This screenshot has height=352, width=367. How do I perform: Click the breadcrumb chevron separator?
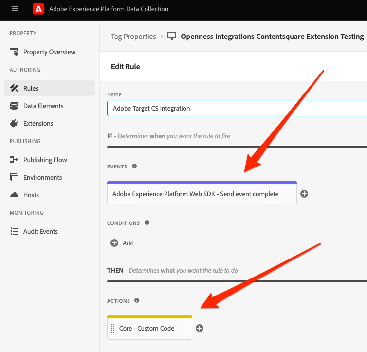pyautogui.click(x=162, y=37)
